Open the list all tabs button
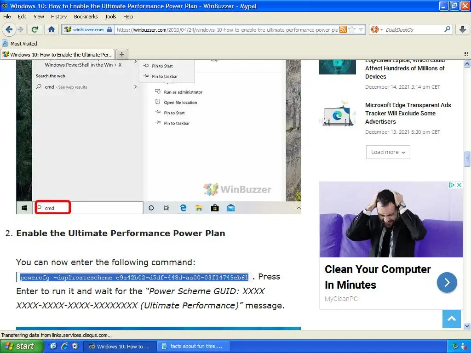Viewport: 471px width, 353px height. (x=466, y=54)
